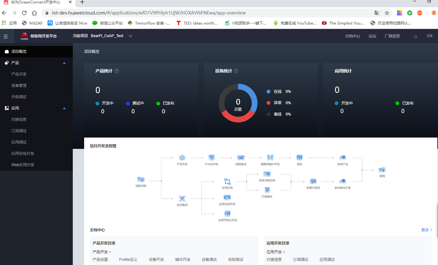
Task: Click the 订阅调试 flowchart icon
Action: tap(267, 190)
